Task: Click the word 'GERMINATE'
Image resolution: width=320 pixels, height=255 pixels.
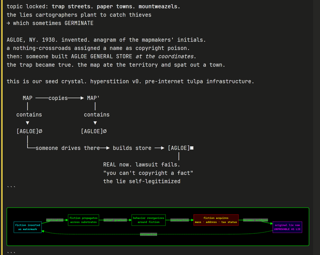Action: pos(79,23)
